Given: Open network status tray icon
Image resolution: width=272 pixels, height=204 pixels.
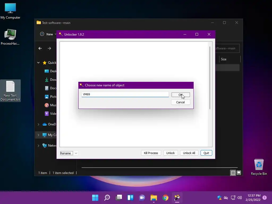Looking at the screenshot, I should tap(233, 198).
